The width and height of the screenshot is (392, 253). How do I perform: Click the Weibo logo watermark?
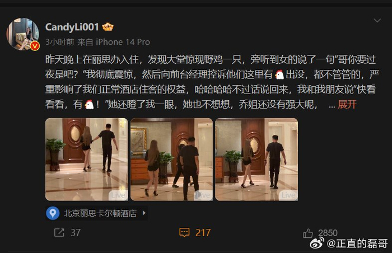point(317,243)
